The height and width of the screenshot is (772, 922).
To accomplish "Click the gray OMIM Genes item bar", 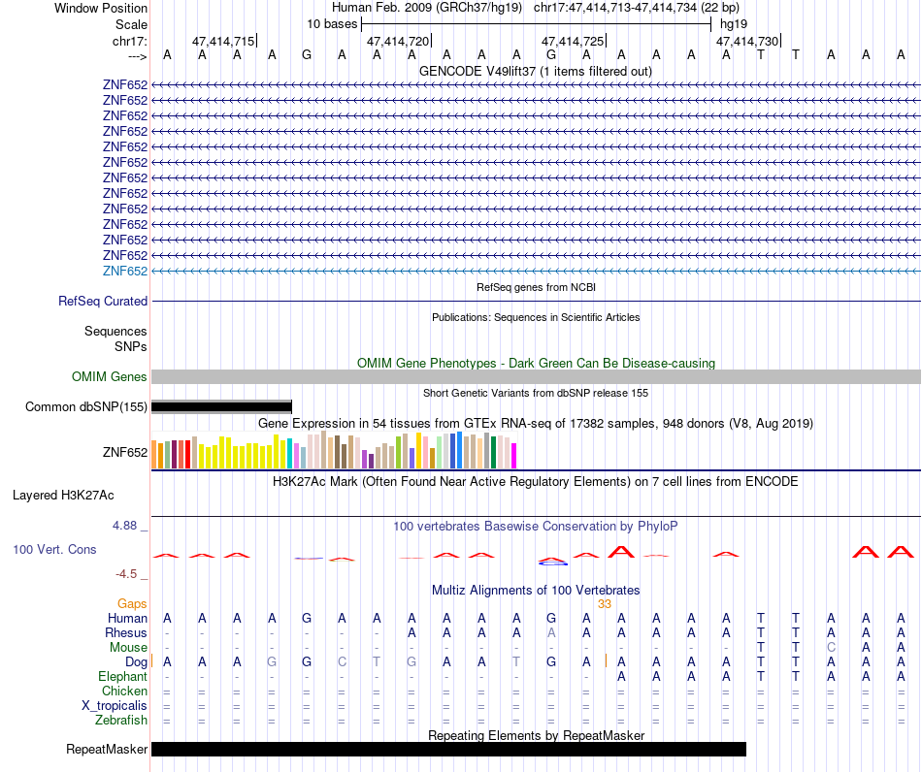I will (536, 376).
